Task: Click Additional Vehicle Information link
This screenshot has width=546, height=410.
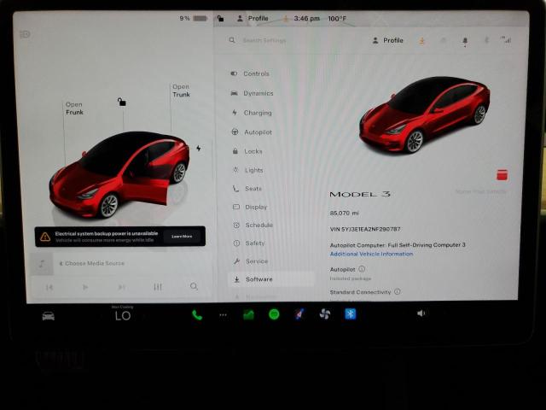Action: pyautogui.click(x=371, y=254)
